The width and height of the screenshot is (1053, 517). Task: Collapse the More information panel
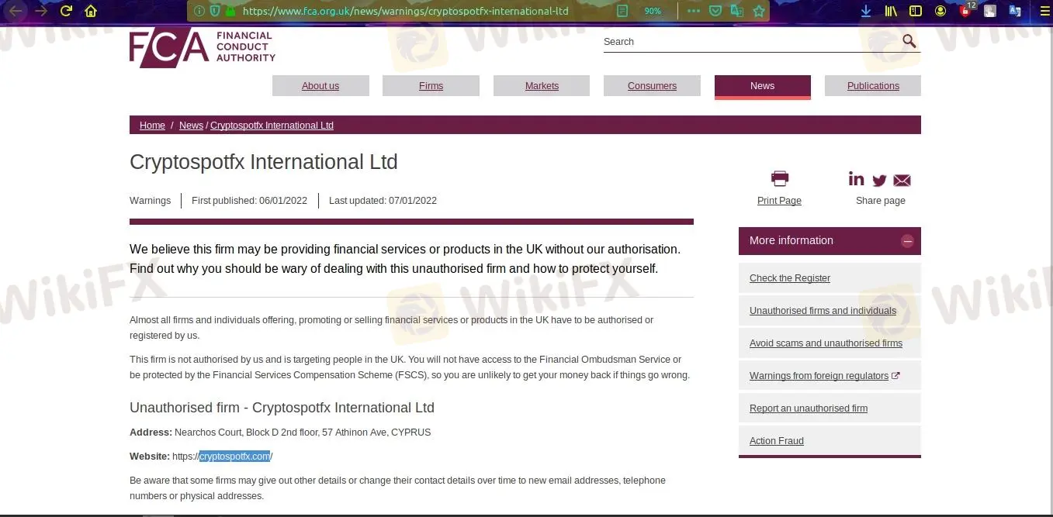click(907, 241)
